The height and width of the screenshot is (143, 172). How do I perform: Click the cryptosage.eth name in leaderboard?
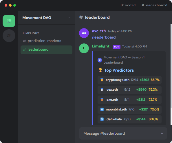[x=118, y=80]
